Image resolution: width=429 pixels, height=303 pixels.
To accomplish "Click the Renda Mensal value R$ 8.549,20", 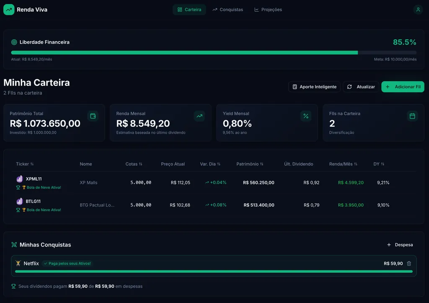I will pos(143,124).
